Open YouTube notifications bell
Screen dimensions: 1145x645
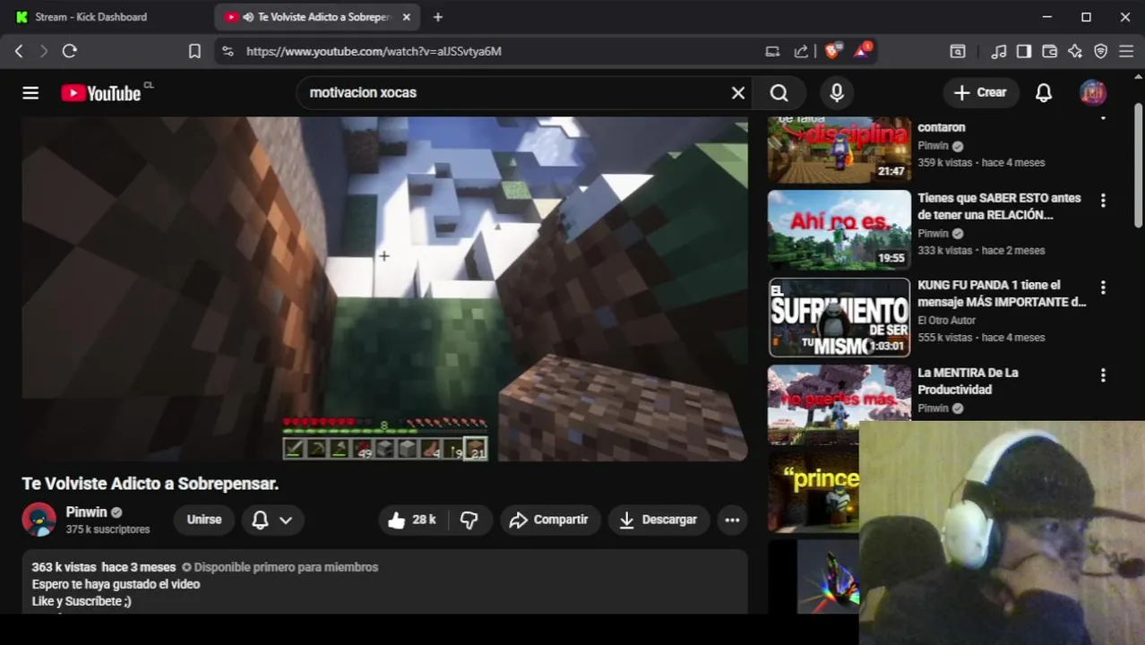[1044, 92]
